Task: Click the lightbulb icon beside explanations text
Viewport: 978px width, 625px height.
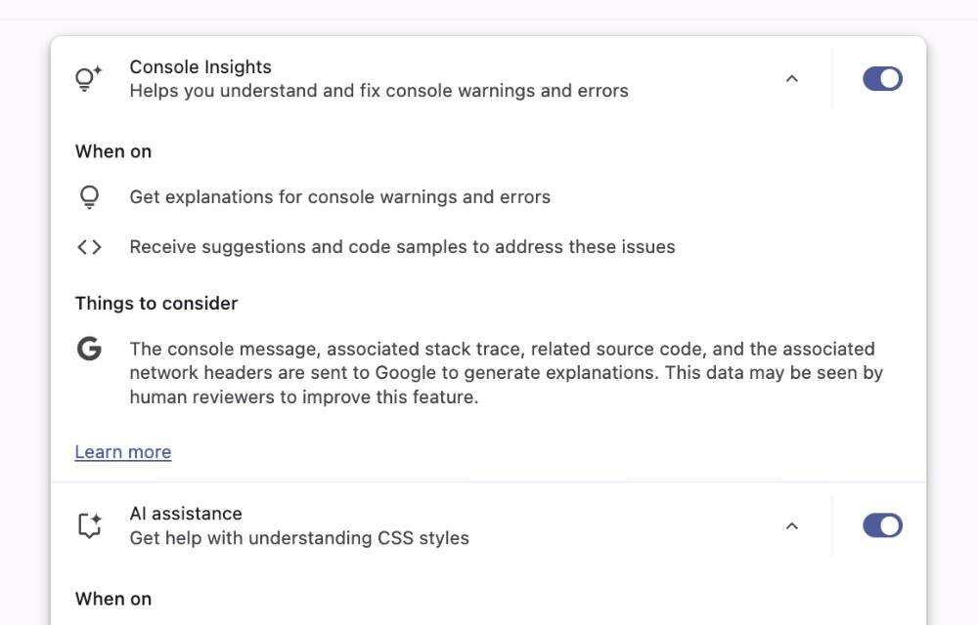Action: (x=89, y=197)
